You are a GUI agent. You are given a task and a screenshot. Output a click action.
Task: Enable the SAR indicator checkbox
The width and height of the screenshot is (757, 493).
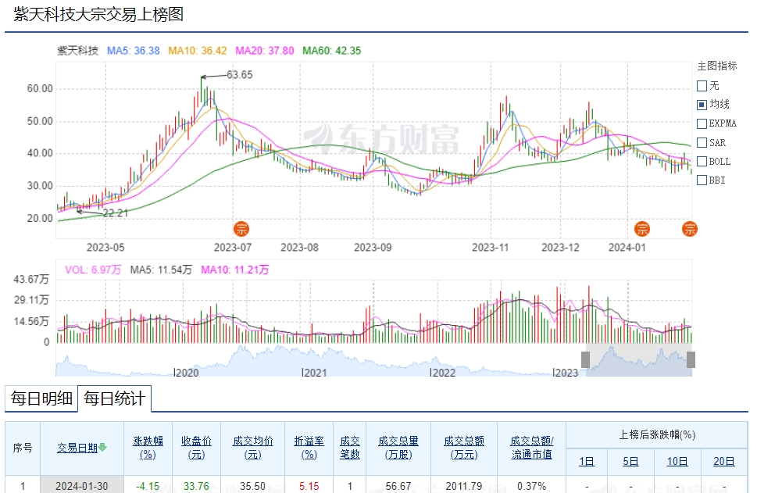[702, 142]
